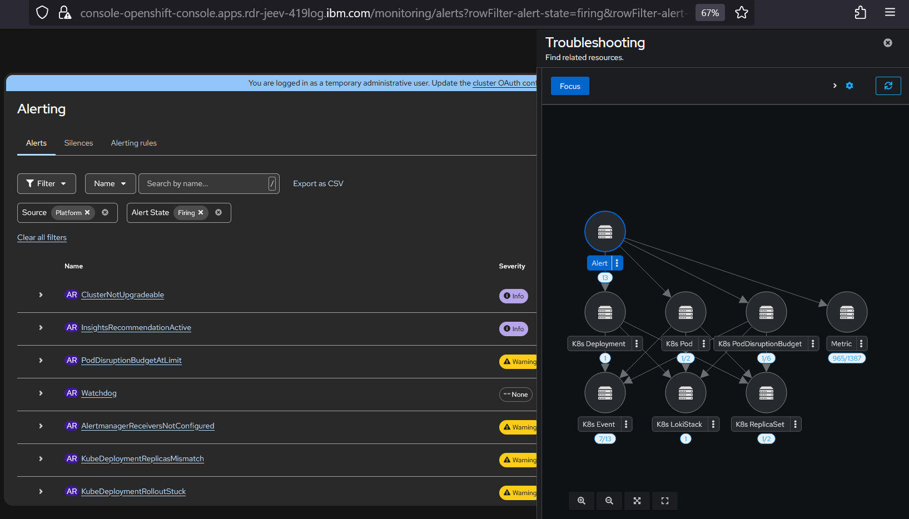This screenshot has height=519, width=909.
Task: Switch to the Alerting rules tab
Action: (133, 143)
